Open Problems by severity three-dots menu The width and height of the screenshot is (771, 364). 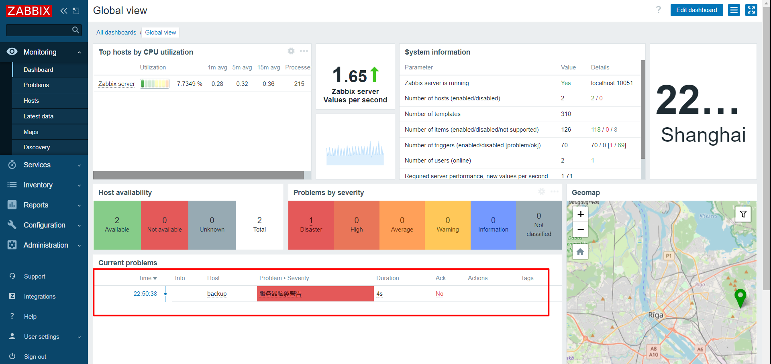(555, 192)
